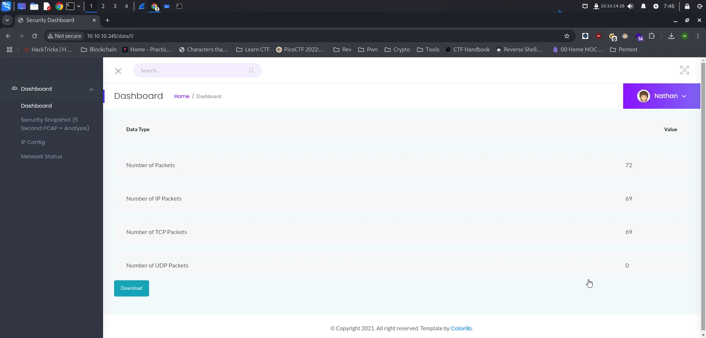Open the Pentest bookmarks folder
The width and height of the screenshot is (706, 338).
pyautogui.click(x=624, y=50)
